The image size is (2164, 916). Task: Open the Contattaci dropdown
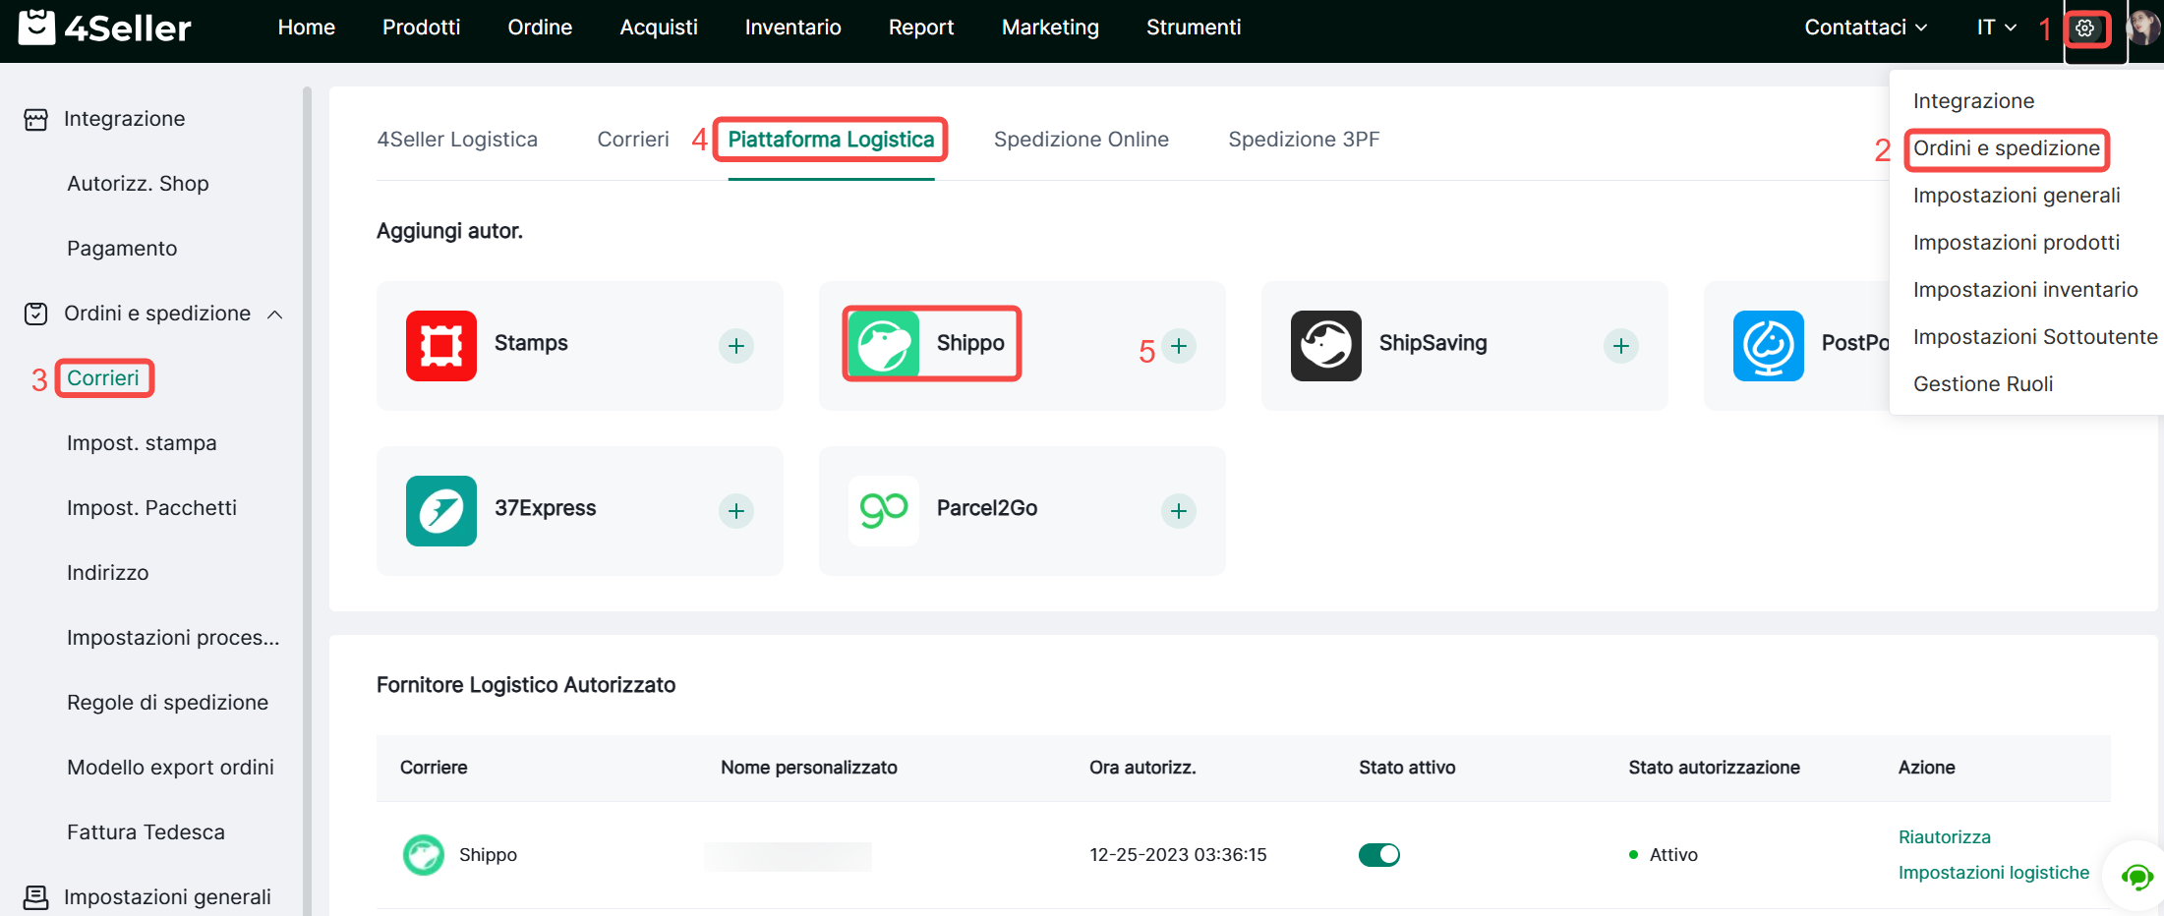tap(1864, 28)
